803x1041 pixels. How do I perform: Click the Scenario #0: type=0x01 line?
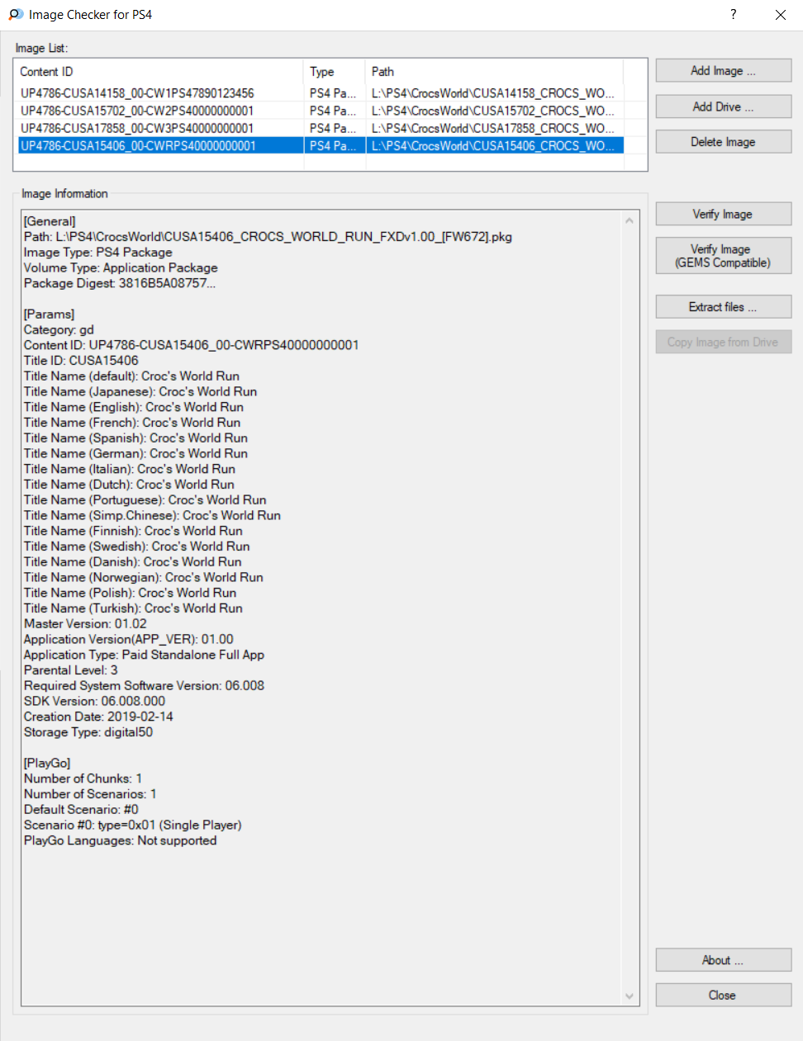point(133,826)
